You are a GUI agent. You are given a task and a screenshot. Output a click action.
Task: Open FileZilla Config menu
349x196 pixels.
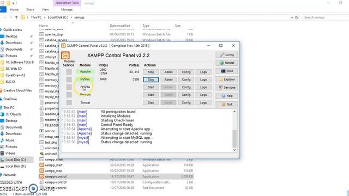[186, 87]
